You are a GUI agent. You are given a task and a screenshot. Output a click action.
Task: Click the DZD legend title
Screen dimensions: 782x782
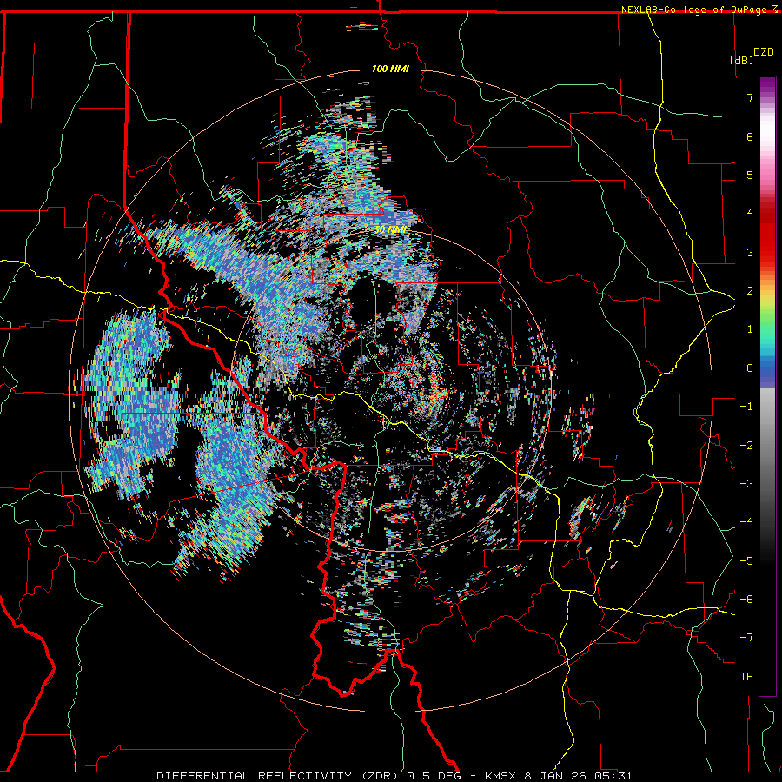tap(764, 52)
